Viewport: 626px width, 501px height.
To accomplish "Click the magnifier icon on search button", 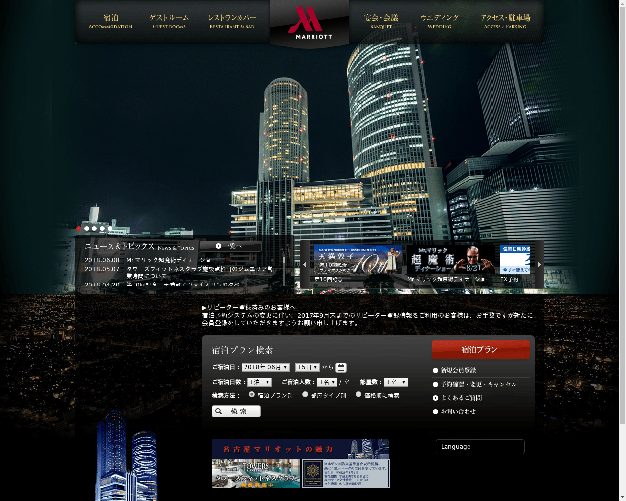I will (x=219, y=411).
